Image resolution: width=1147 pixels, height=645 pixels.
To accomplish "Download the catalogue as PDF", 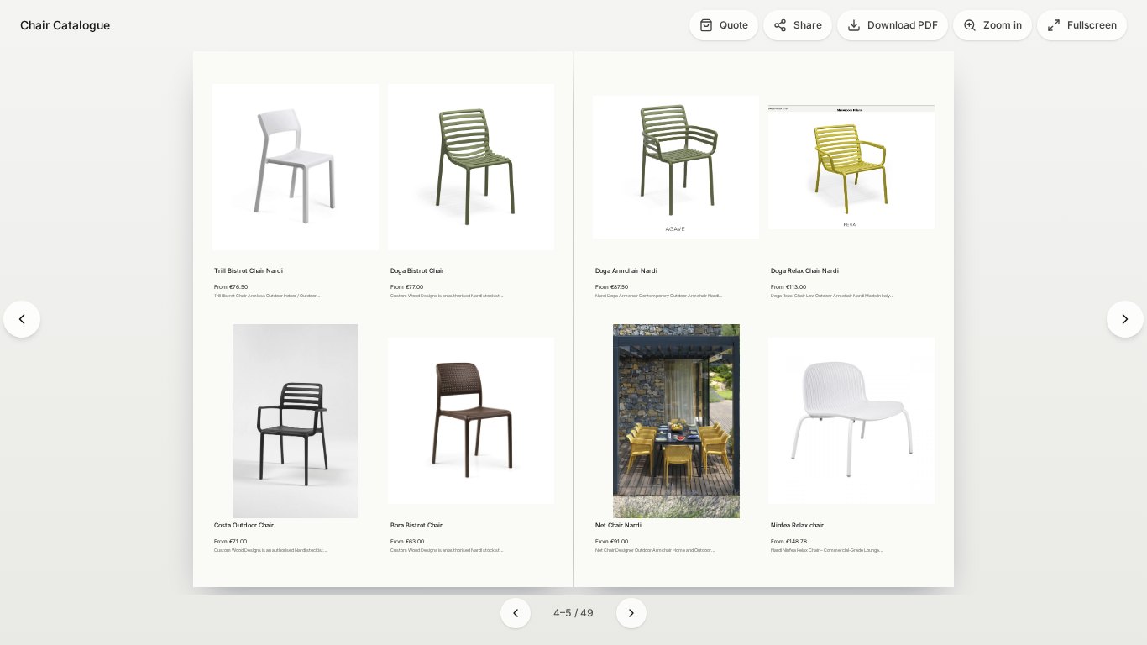I will (x=893, y=25).
